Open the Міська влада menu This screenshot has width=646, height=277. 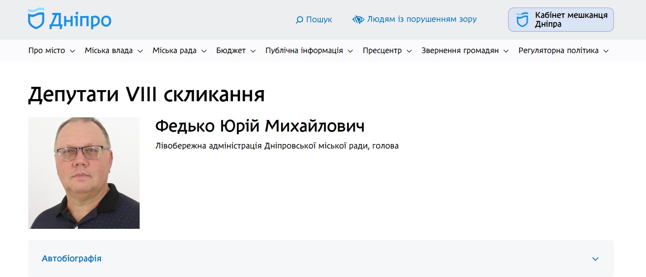pos(109,51)
